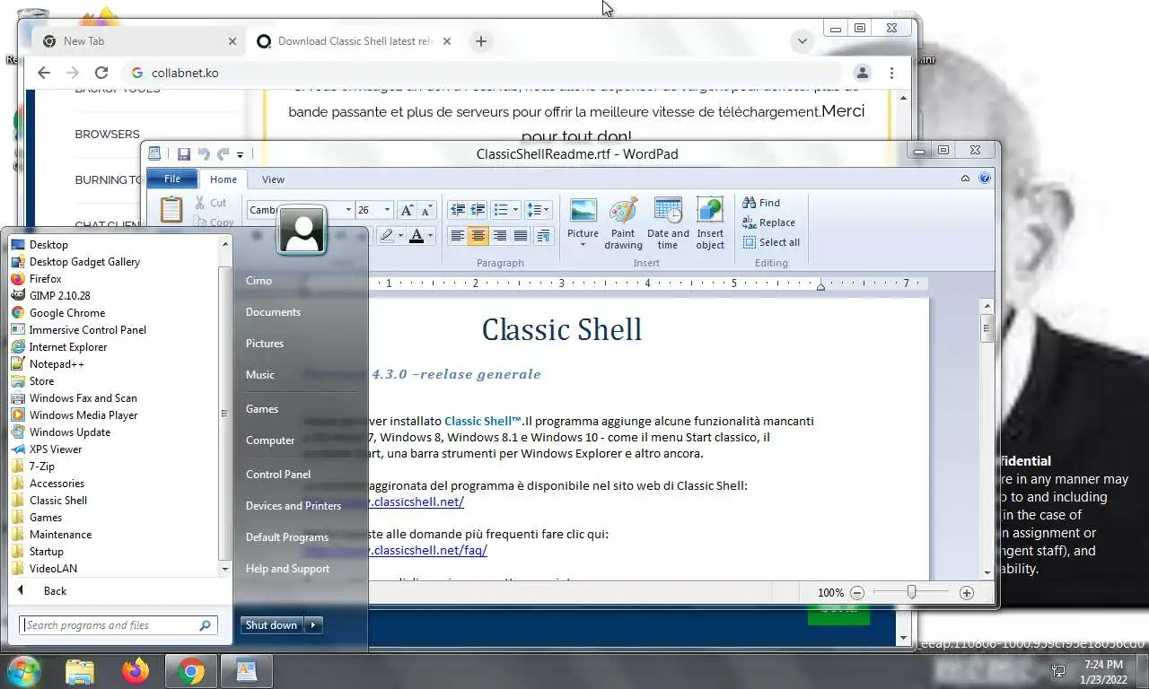Toggle justify alignment

click(520, 236)
